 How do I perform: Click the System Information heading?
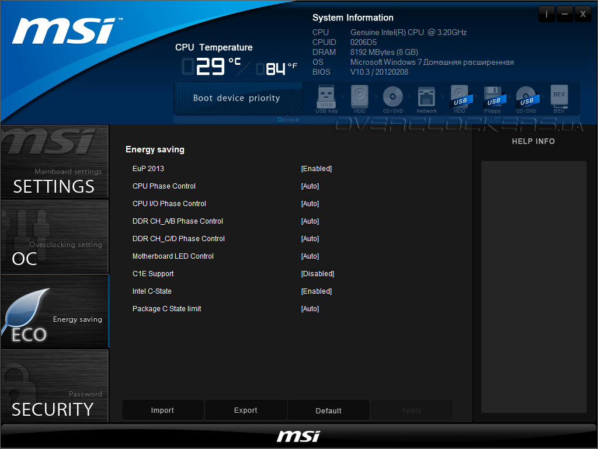click(353, 18)
